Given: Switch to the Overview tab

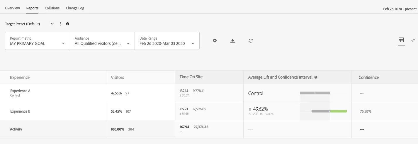Looking at the screenshot, I should [12, 8].
